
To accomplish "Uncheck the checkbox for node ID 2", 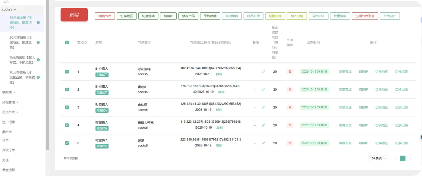I will pyautogui.click(x=67, y=90).
